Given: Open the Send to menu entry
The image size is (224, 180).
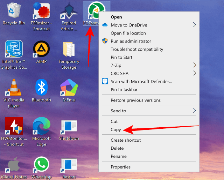Looking at the screenshot, I should click(149, 111).
